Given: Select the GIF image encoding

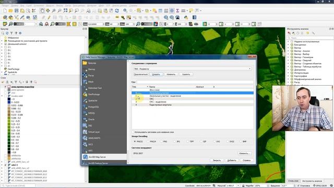Looking at the screenshot, I should tap(203, 142).
